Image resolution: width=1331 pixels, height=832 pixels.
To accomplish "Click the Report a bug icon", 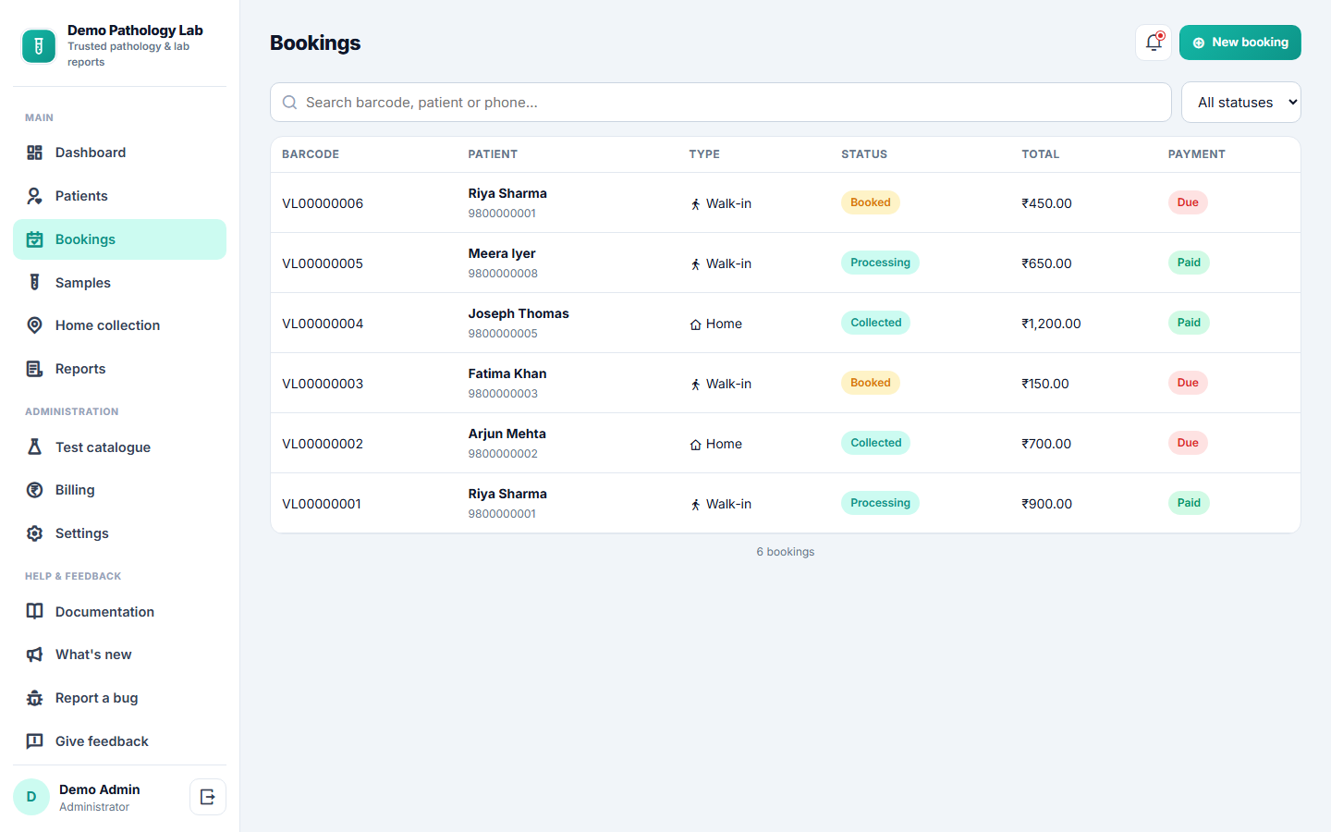I will [34, 698].
